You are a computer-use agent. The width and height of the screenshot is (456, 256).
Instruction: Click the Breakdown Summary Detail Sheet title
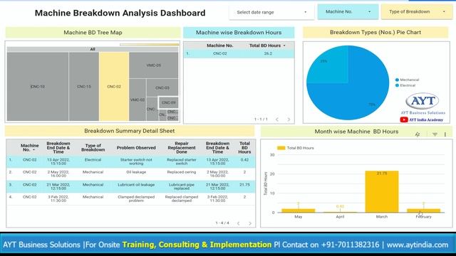click(130, 131)
